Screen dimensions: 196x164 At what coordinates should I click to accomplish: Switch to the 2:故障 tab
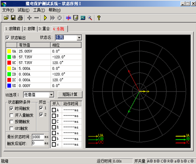point(30,29)
